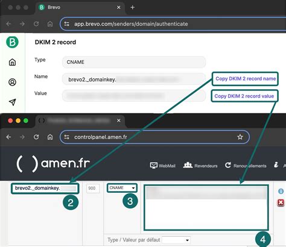Open a new browser tab with plus
Viewport: 286px width, 247px height.
(132, 7)
